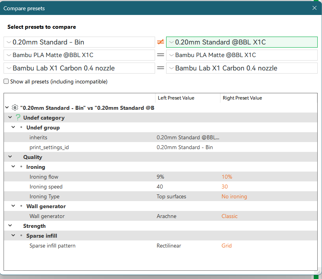The width and height of the screenshot is (322, 279).
Task: Click the Select presets to compare heading
Action: click(x=42, y=27)
